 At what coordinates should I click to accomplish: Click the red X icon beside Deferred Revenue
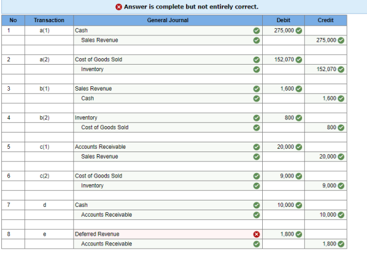[256, 234]
